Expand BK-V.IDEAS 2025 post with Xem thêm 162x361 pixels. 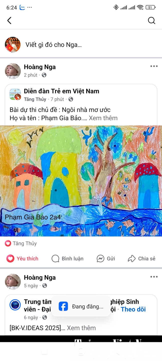(x=81, y=328)
